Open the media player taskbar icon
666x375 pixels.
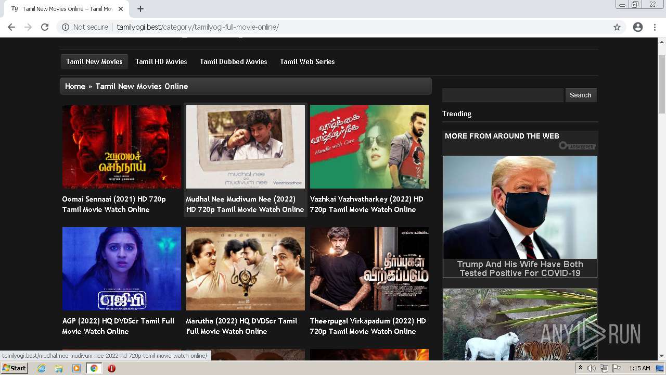click(76, 368)
